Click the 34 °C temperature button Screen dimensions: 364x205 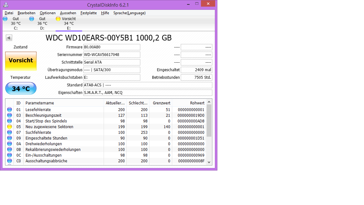(x=21, y=88)
